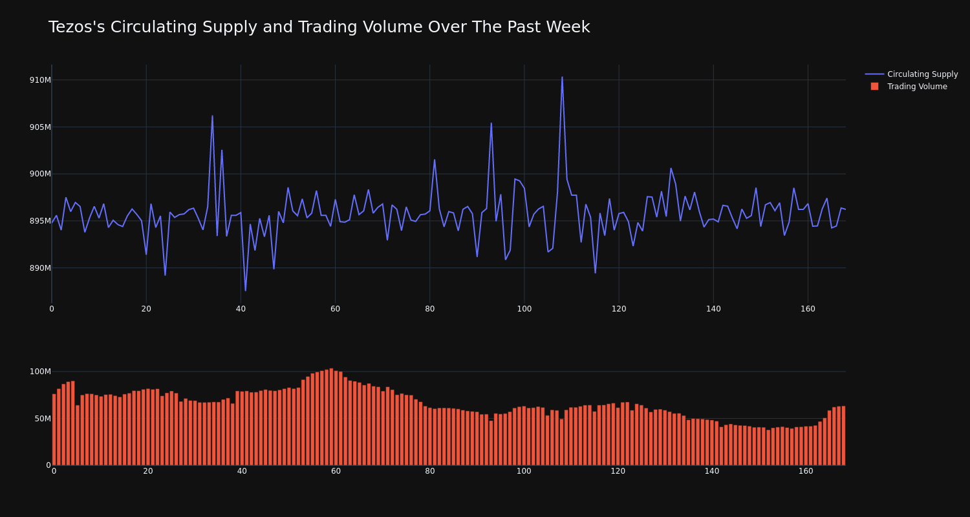Image resolution: width=970 pixels, height=517 pixels.
Task: Click x-axis label 120 under supply chart
Action: (619, 309)
